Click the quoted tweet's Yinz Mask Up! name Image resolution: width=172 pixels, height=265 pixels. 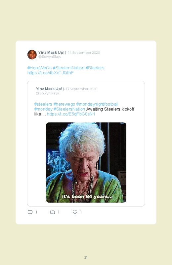49,89
